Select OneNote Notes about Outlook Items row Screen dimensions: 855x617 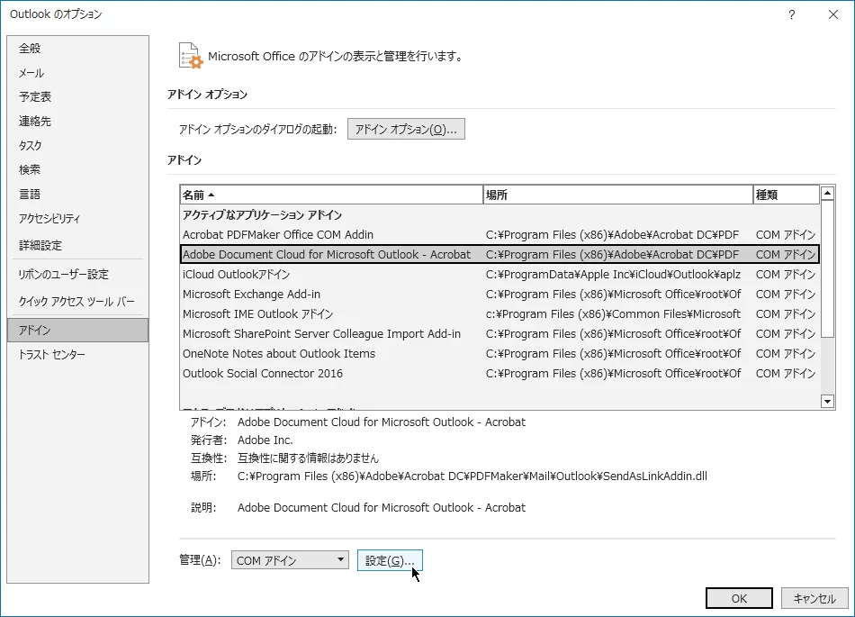pyautogui.click(x=499, y=353)
